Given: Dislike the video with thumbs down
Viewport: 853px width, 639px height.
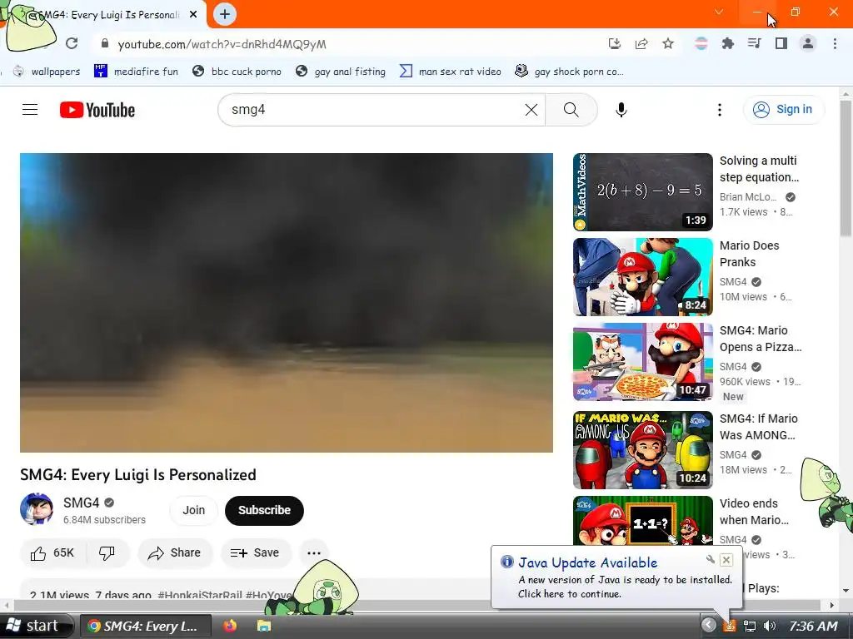Looking at the screenshot, I should (107, 553).
